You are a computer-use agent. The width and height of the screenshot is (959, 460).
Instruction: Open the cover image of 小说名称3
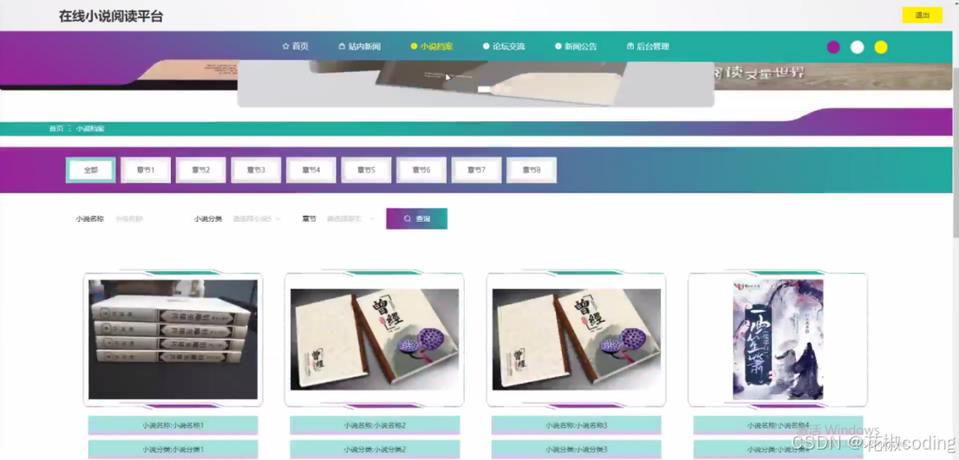[x=576, y=340]
